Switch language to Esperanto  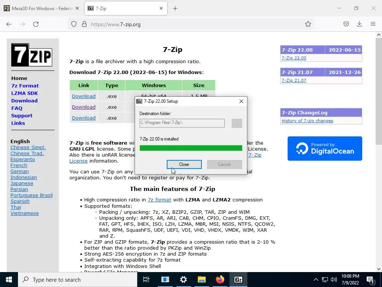[23, 159]
